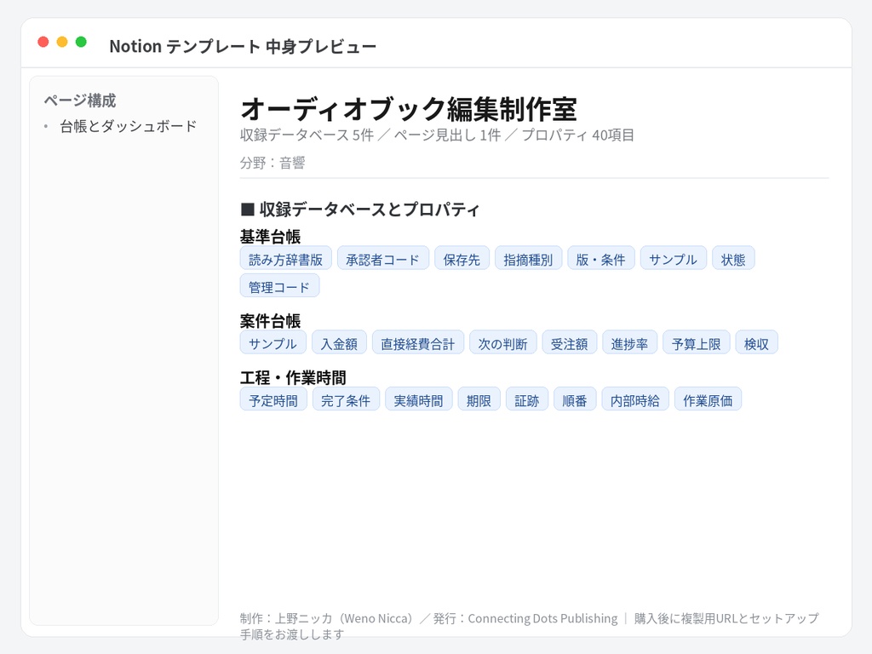Click the 収録データベースとプロパティ section heading
The image size is (872, 654).
click(x=360, y=209)
